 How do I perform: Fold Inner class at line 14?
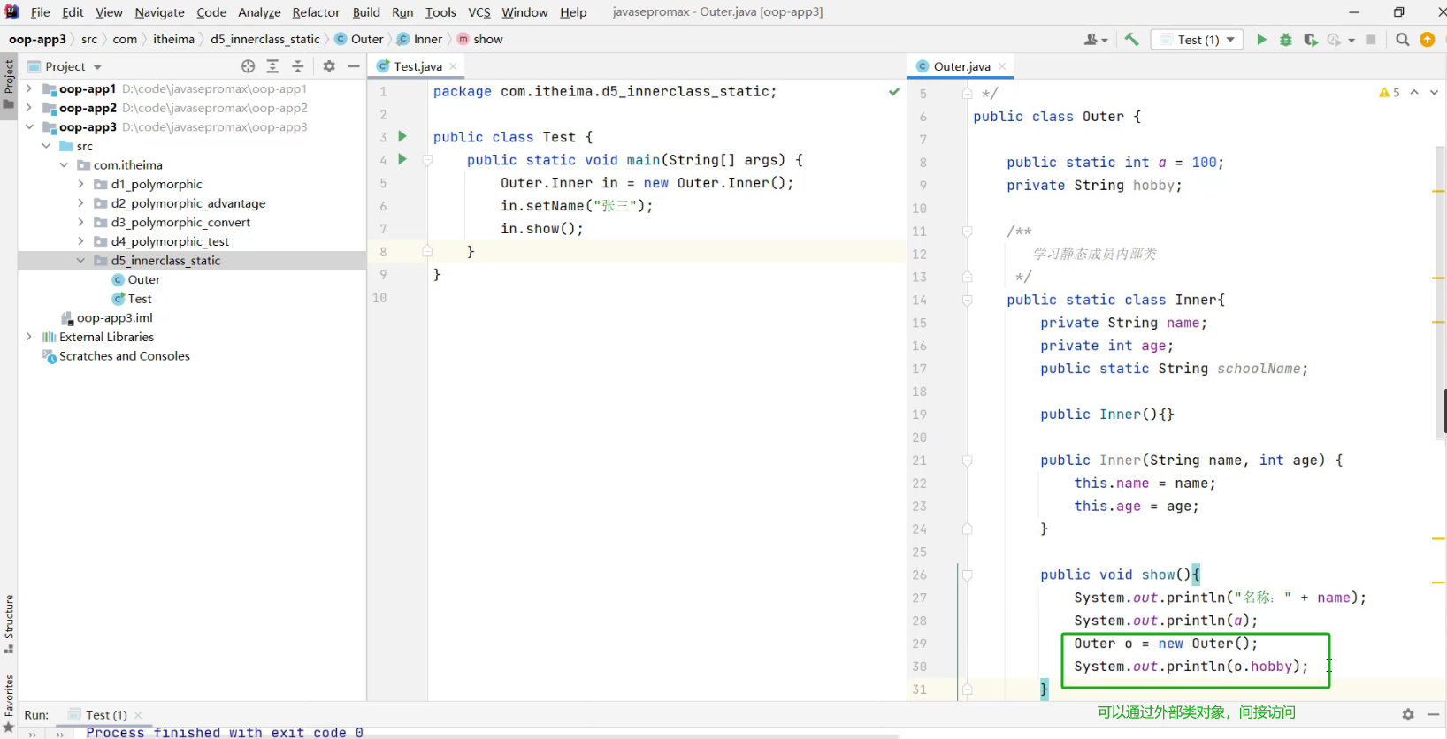(967, 301)
